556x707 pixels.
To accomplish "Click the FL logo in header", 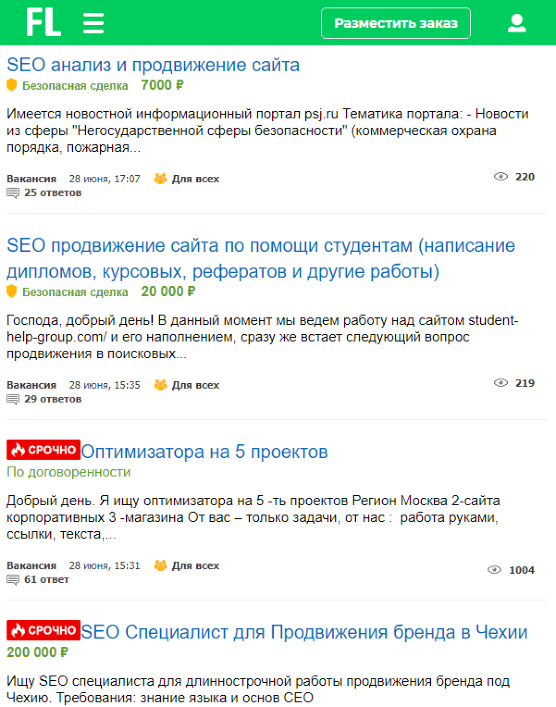I will [43, 22].
